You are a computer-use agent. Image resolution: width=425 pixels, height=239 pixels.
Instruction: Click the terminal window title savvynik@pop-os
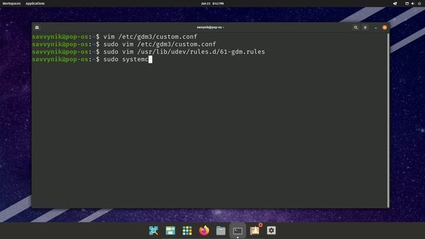[211, 27]
